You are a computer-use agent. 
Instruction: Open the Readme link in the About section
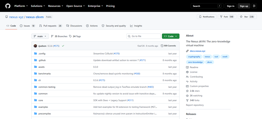point(192,67)
